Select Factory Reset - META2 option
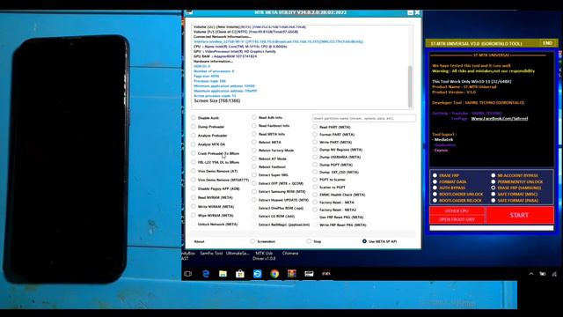This screenshot has height=317, width=563. pos(334,210)
